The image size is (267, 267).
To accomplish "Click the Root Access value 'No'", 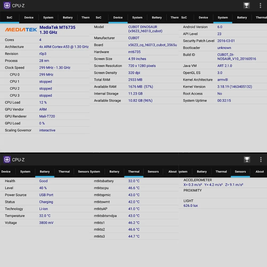I will (219, 94).
